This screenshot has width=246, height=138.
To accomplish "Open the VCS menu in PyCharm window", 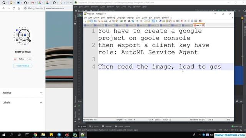I will 130,7.
